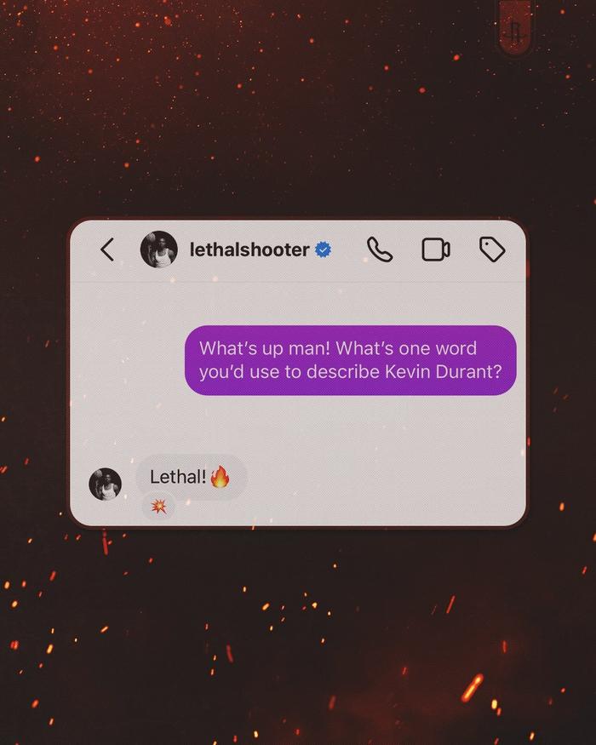
Task: Click the empty area left of the purple bubble
Action: 128,360
